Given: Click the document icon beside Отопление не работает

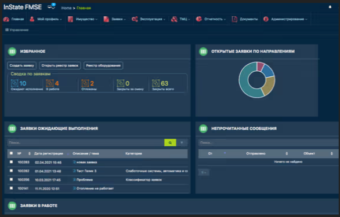Looking at the screenshot, I should (74, 189).
